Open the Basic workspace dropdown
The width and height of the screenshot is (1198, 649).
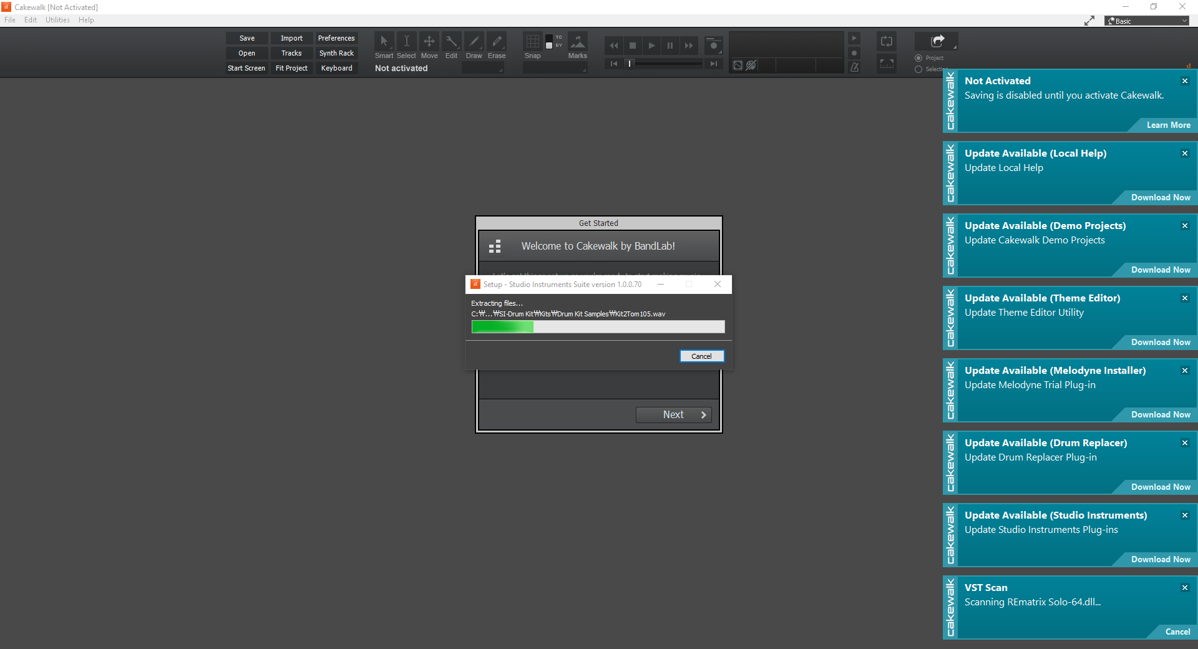(1147, 21)
